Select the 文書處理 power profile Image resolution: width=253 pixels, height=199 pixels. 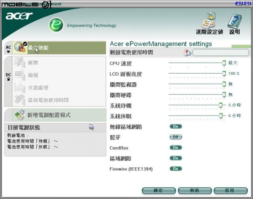pos(59,87)
